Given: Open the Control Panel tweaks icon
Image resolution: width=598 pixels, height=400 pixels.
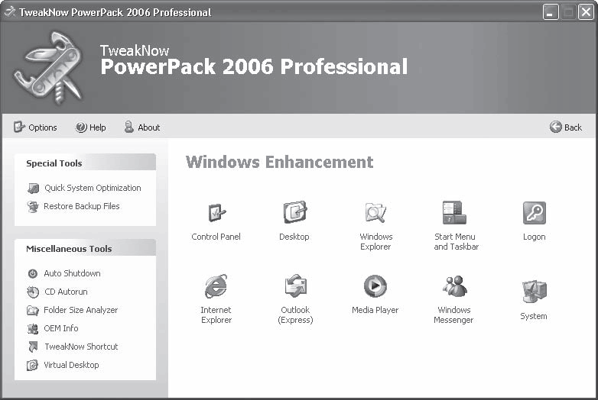Looking at the screenshot, I should click(x=216, y=213).
